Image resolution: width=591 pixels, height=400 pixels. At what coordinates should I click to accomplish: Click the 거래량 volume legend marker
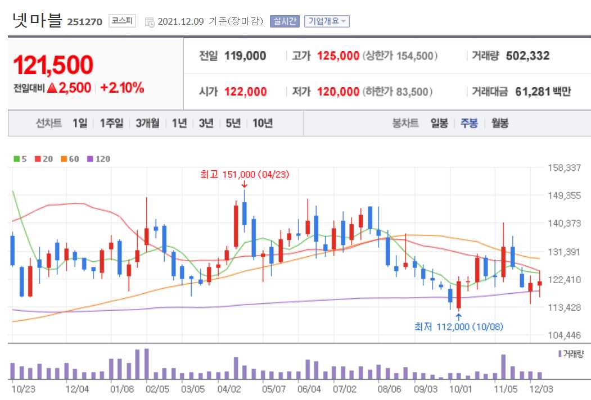click(x=571, y=354)
